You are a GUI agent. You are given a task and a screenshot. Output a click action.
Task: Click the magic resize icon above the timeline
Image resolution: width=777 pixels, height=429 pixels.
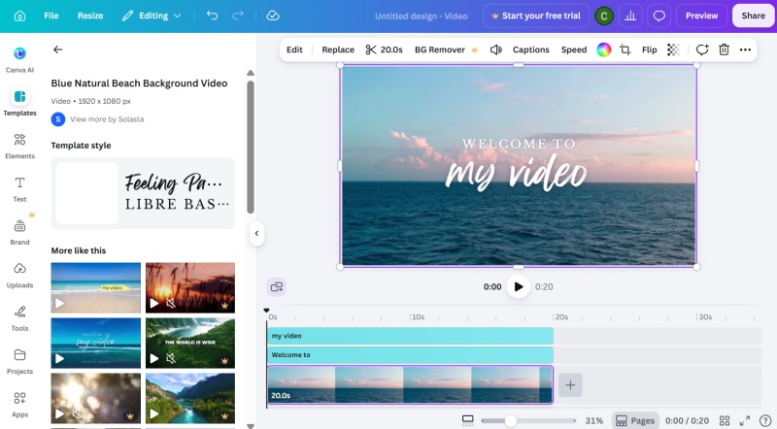pos(276,287)
